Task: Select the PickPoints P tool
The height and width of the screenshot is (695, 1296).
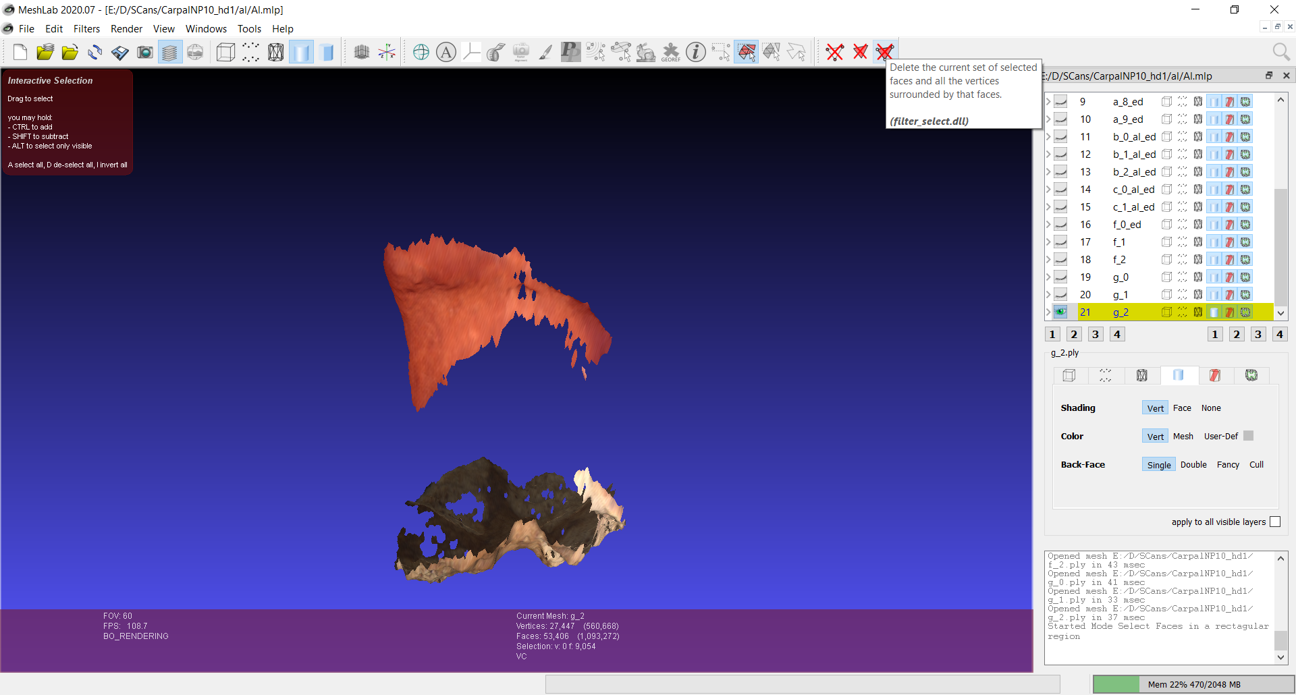Action: (x=570, y=52)
